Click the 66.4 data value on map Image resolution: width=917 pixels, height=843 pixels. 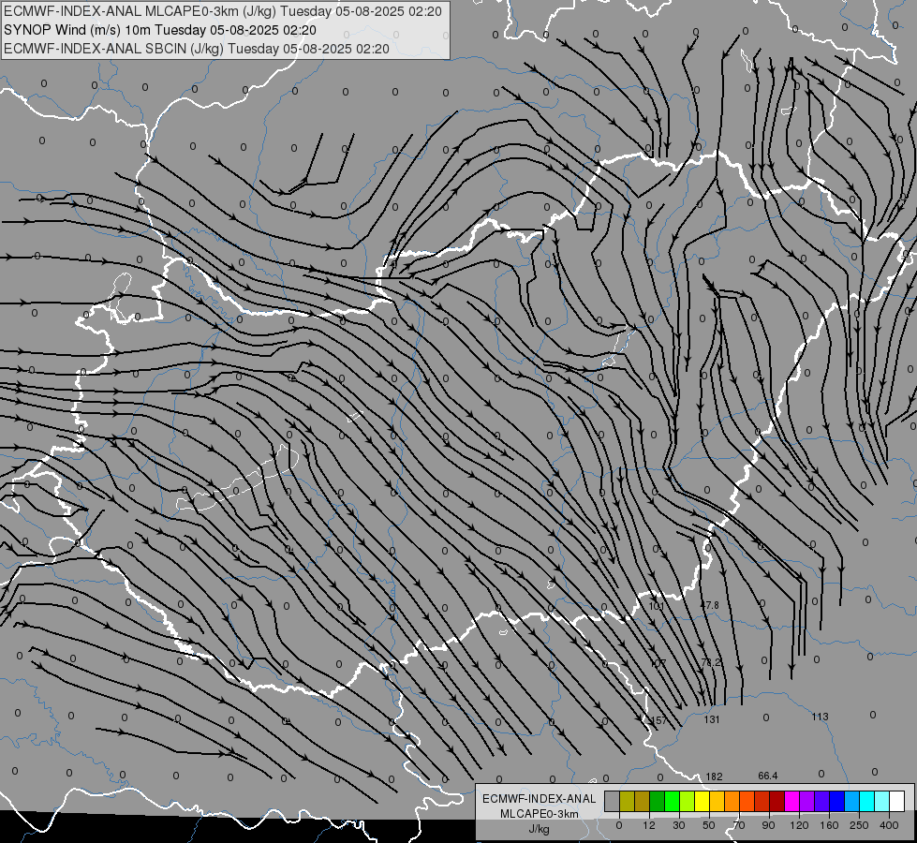[768, 776]
